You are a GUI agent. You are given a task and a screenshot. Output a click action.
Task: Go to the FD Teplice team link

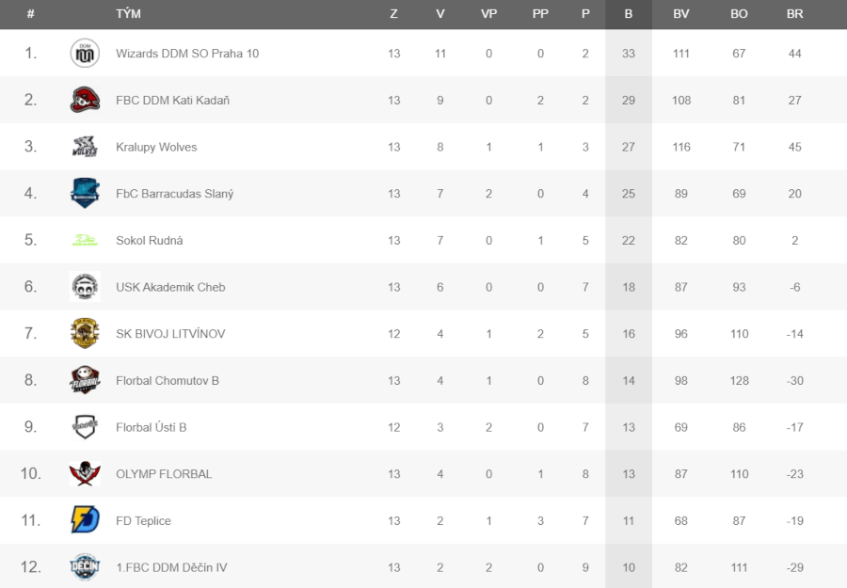143,521
